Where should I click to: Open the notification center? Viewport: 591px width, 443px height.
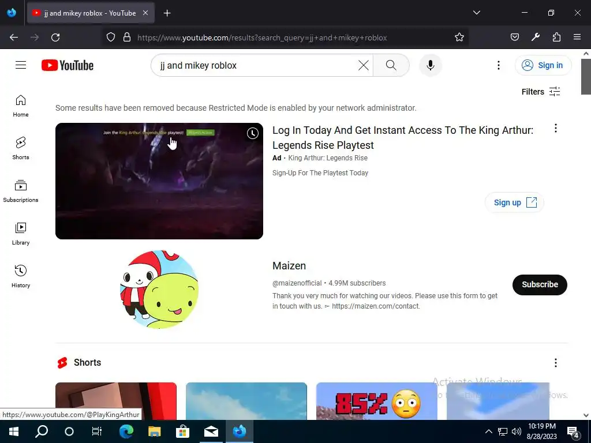(573, 431)
